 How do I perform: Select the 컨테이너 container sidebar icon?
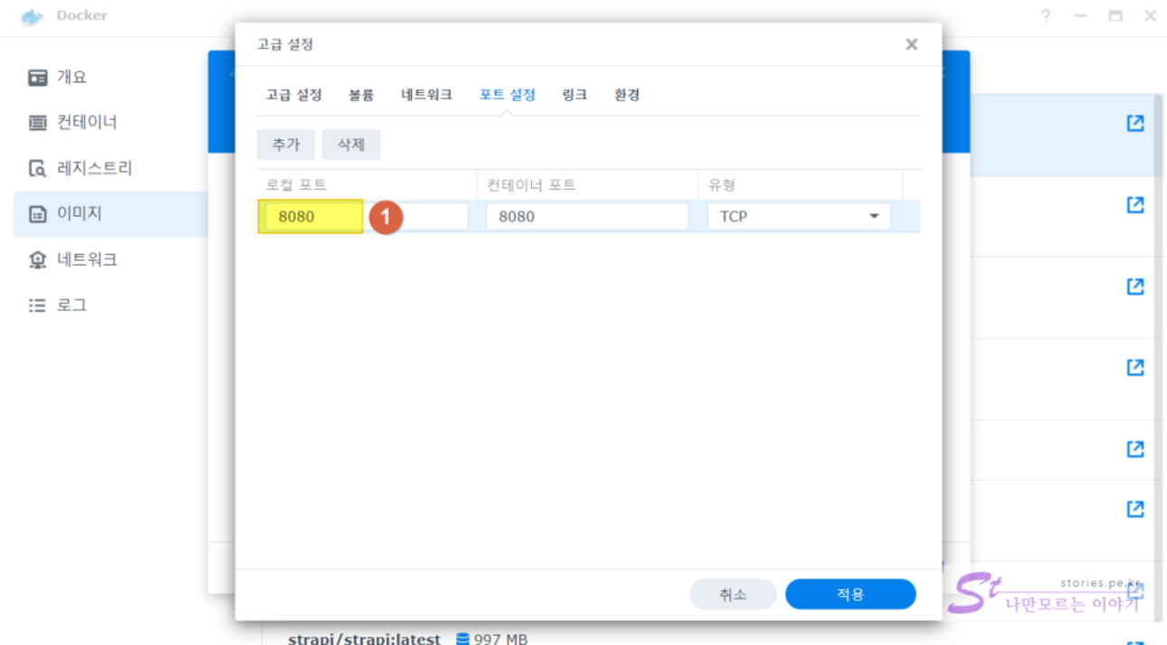(x=37, y=123)
